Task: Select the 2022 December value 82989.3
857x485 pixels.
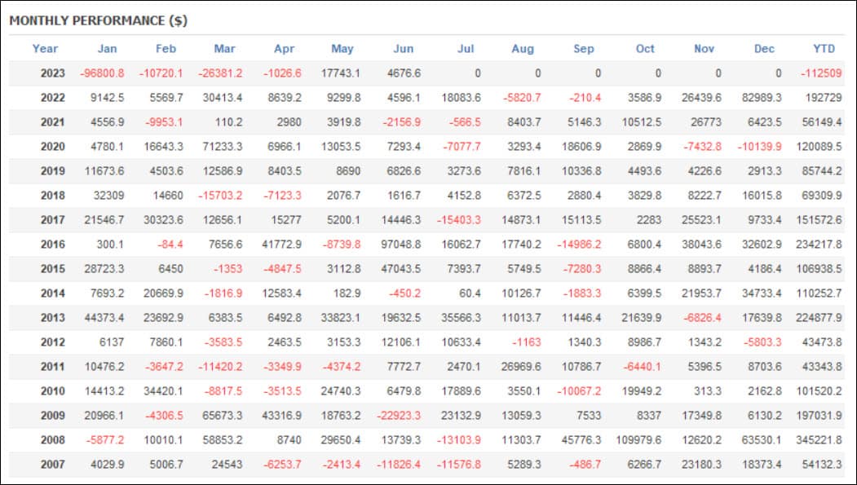Action: pyautogui.click(x=762, y=98)
